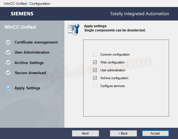Go to the Archive Settings step label
The height and width of the screenshot is (139, 178).
(29, 63)
